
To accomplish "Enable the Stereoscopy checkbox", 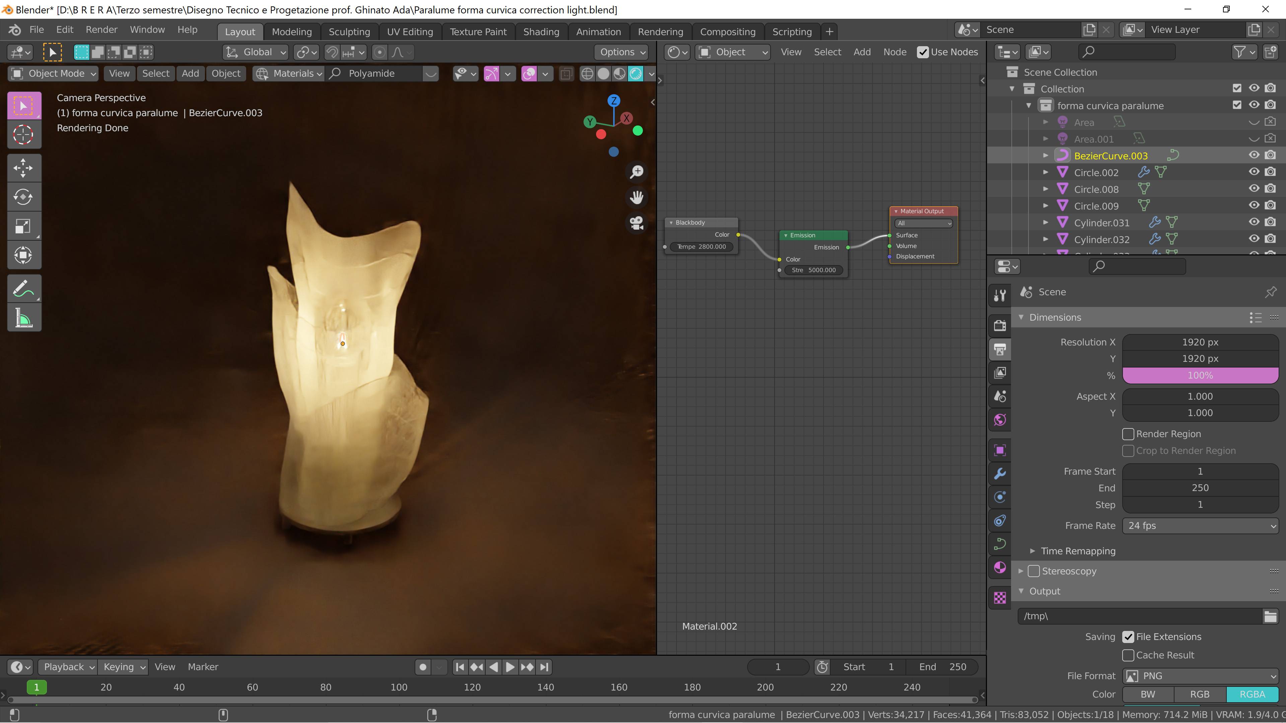I will (x=1033, y=571).
